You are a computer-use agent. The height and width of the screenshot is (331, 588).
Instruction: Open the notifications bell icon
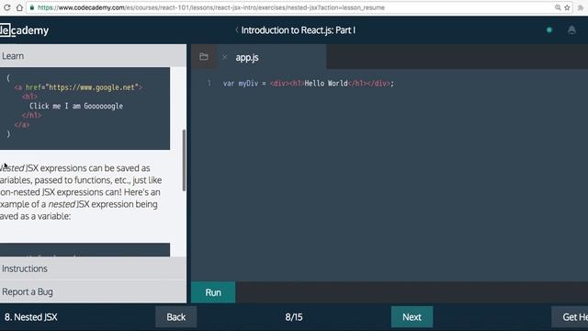[x=571, y=30]
